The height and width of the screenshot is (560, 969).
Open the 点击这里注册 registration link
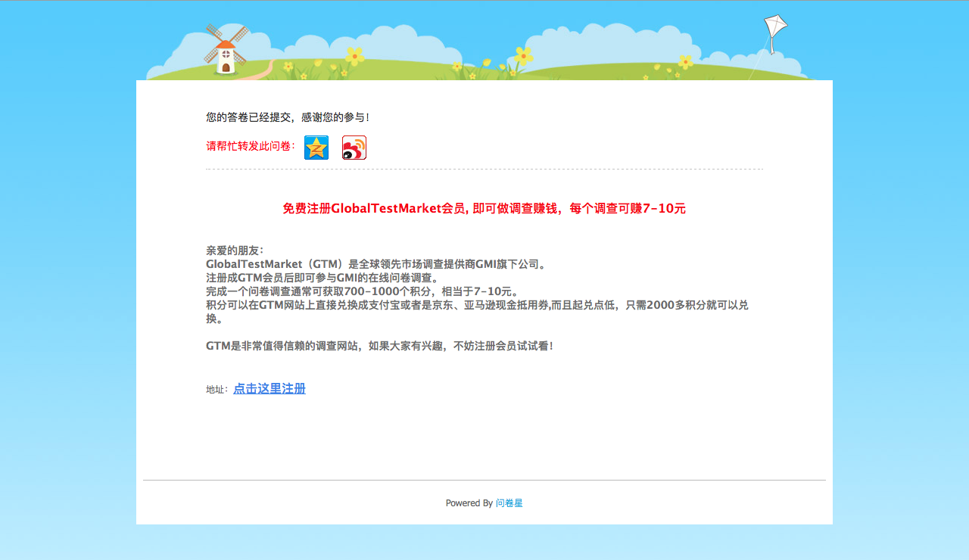point(270,388)
